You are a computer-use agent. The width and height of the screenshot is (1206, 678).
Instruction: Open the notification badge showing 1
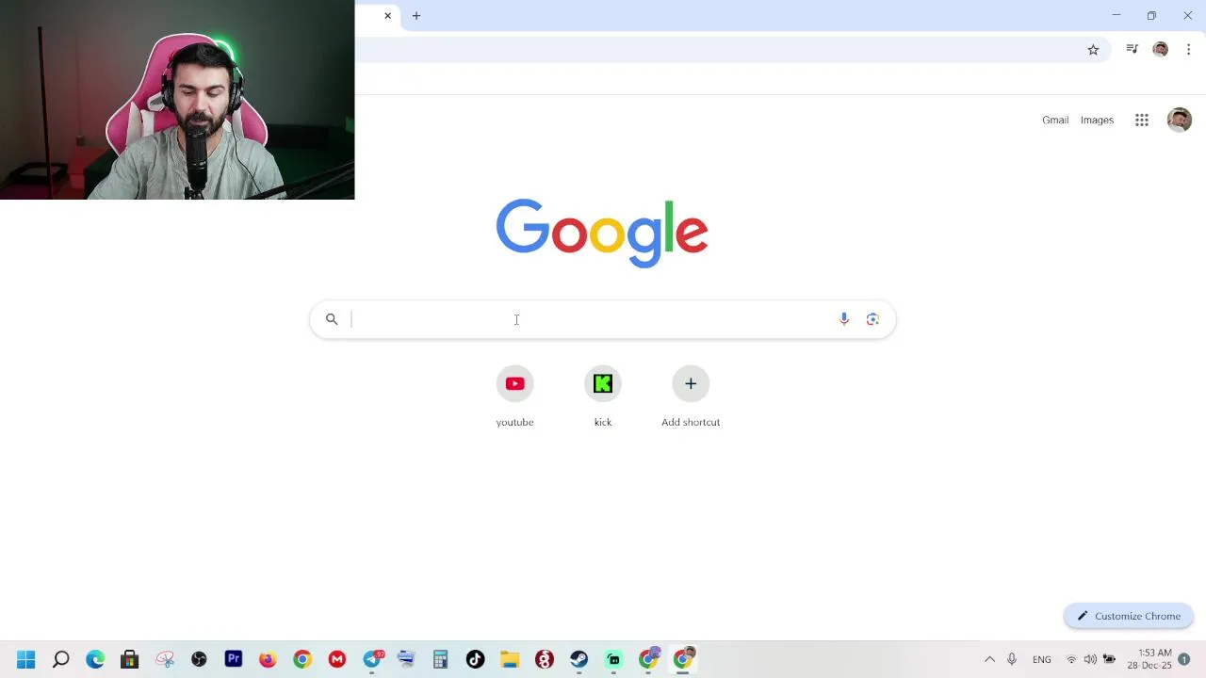coord(1184,659)
